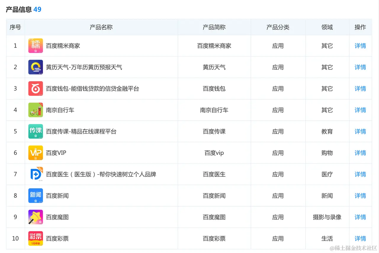Click the 医疗 domain cell

327,174
